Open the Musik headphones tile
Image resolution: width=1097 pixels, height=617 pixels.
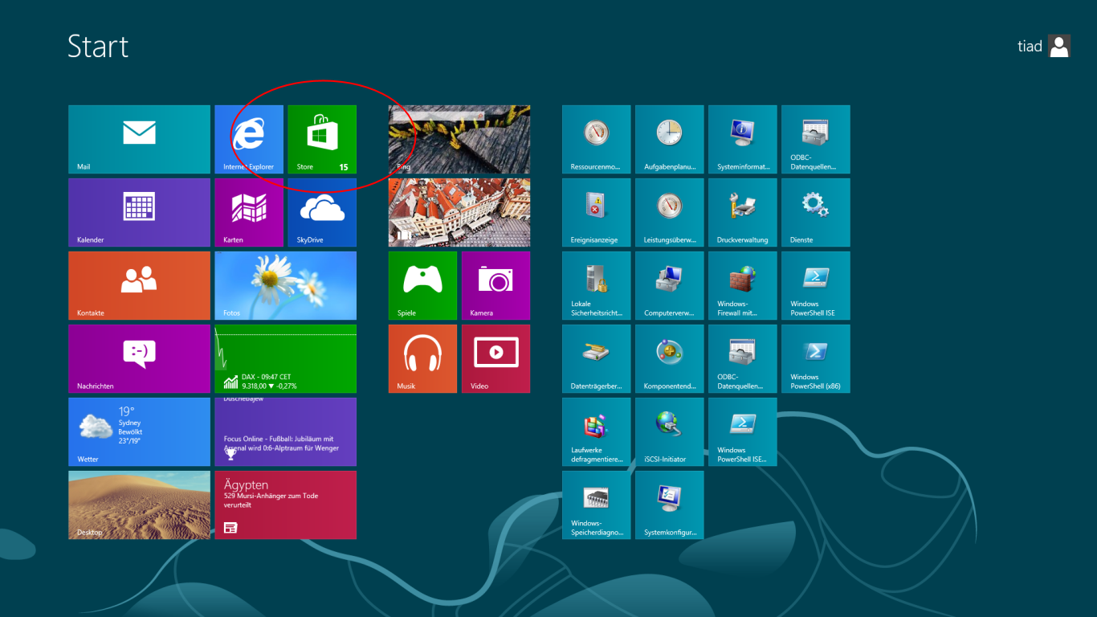pyautogui.click(x=422, y=358)
